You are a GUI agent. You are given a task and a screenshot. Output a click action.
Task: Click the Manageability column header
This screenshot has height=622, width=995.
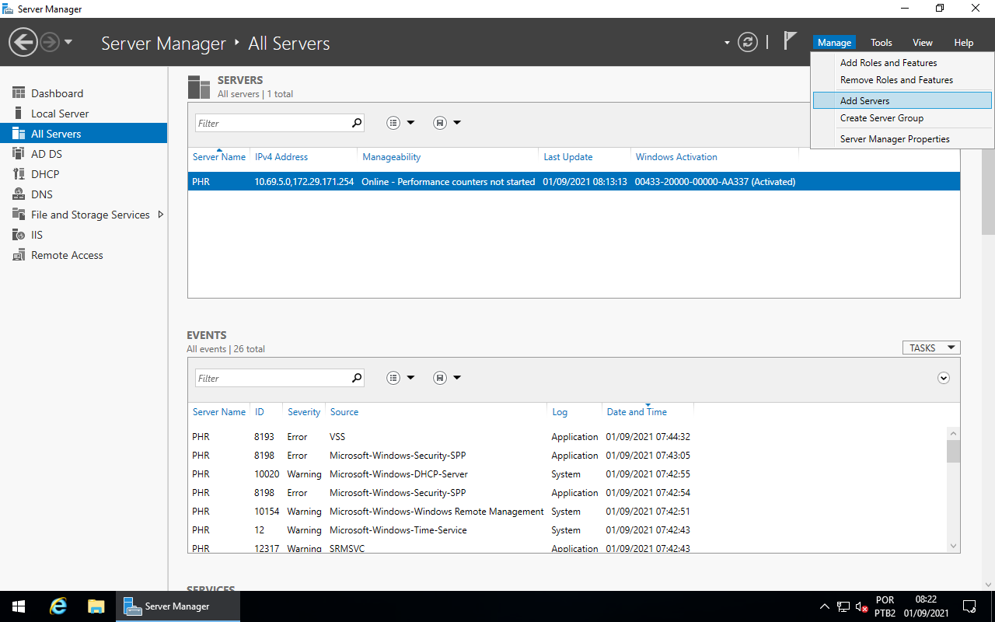pos(391,157)
